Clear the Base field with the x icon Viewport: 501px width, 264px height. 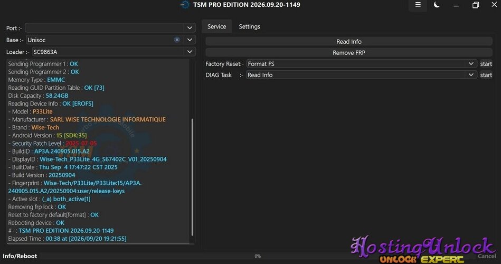pyautogui.click(x=177, y=40)
